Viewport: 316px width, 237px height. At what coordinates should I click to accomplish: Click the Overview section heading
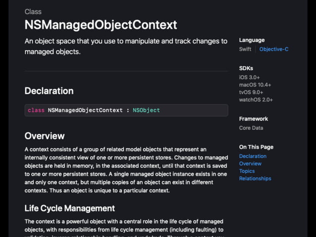click(x=45, y=136)
